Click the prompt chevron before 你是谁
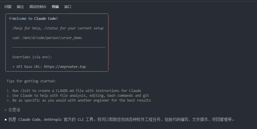This screenshot has width=257, height=129. pos(6,110)
